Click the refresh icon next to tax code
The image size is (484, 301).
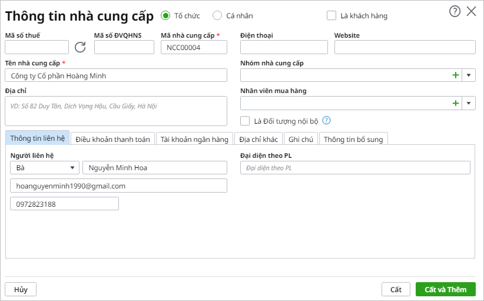coord(80,47)
